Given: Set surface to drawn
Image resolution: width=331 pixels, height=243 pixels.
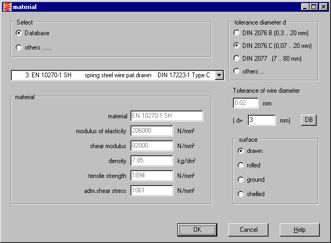Looking at the screenshot, I should click(x=241, y=151).
